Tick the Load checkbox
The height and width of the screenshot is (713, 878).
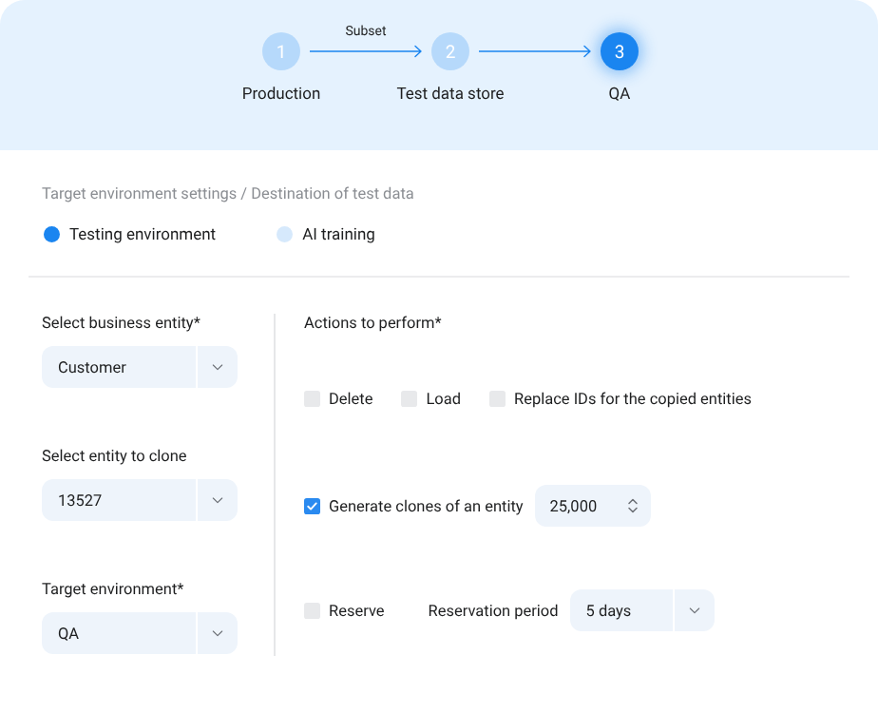409,398
